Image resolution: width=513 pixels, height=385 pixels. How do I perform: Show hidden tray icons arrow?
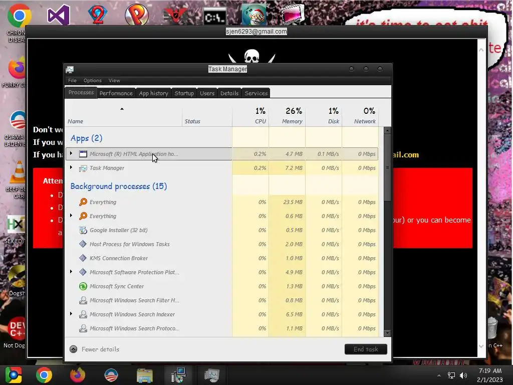pyautogui.click(x=439, y=375)
